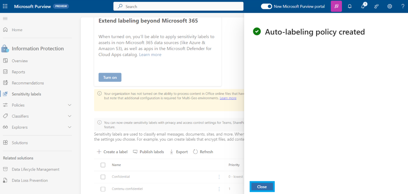Viewport: 408px width, 194px height.
Task: Tick the select-all checkbox beside Name
Action: (x=103, y=165)
